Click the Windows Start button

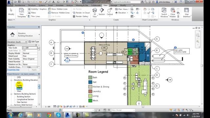click(10, 115)
